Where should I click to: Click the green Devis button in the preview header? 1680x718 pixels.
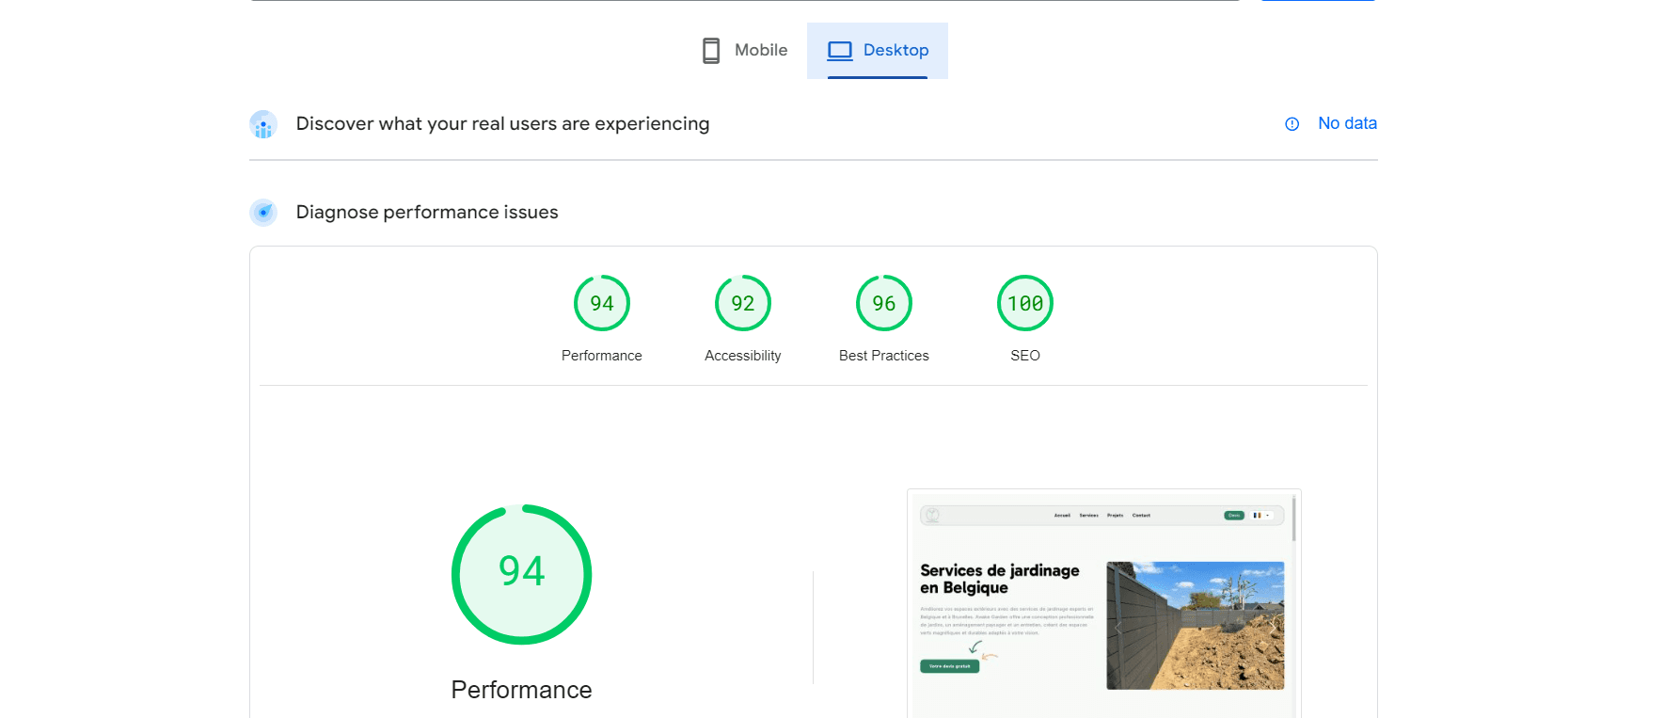(1233, 516)
